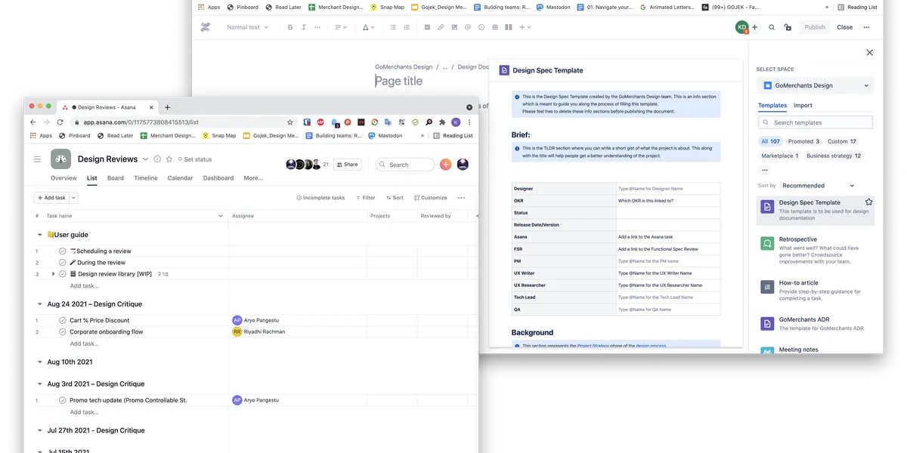This screenshot has width=907, height=453.
Task: Favorite the Design Reviews project star
Action: 169,159
